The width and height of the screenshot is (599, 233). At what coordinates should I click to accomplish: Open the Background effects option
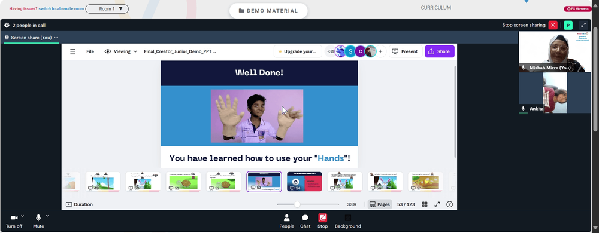tap(347, 221)
